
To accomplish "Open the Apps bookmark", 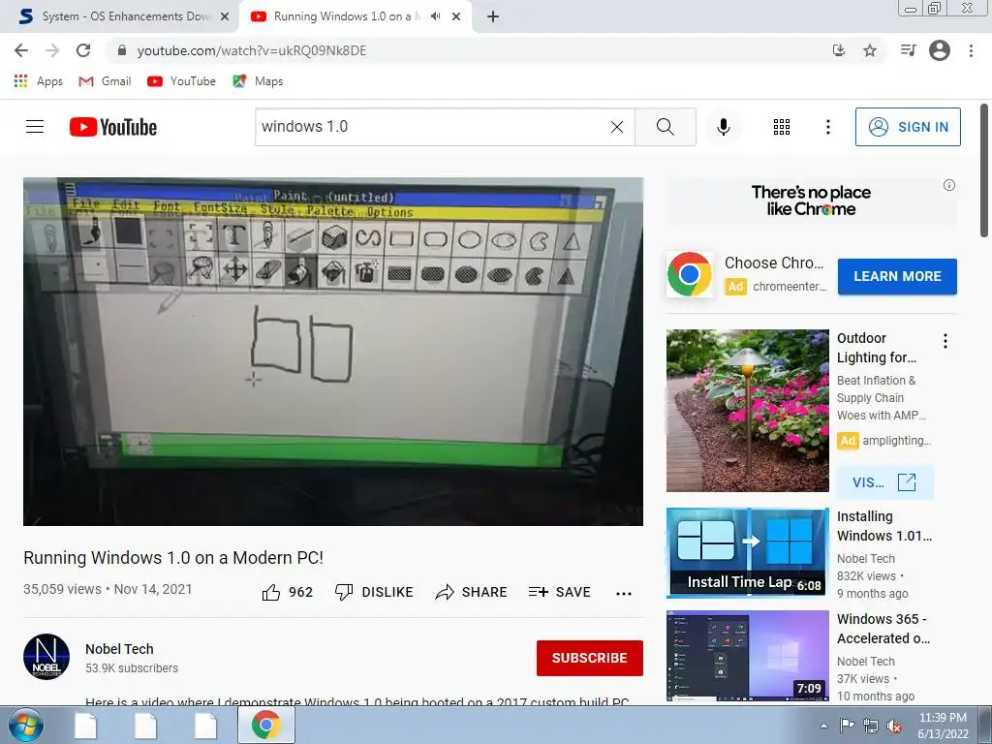I will pos(39,81).
